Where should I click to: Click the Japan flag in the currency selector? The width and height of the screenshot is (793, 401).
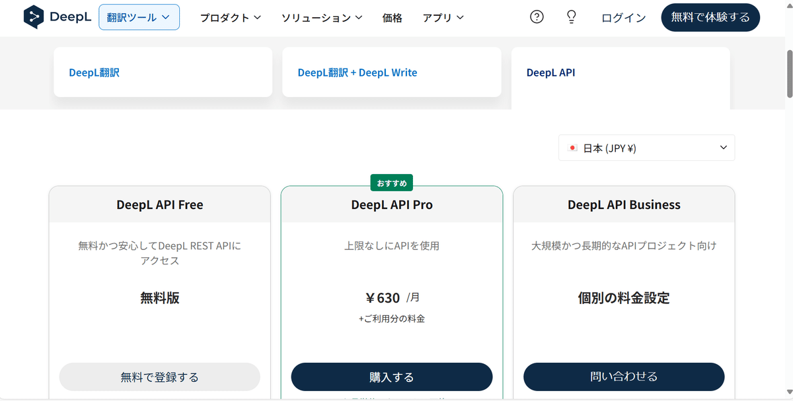tap(572, 147)
